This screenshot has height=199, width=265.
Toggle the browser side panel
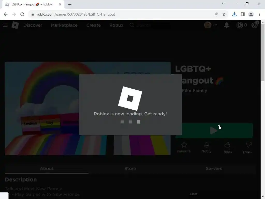(x=243, y=15)
